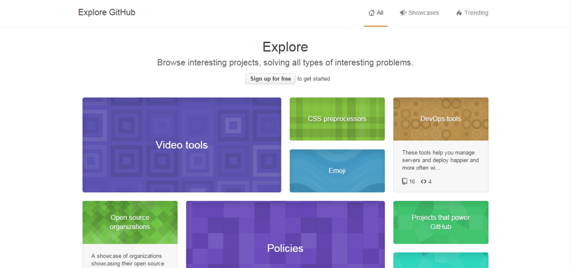The height and width of the screenshot is (268, 571).
Task: Open the Video tools showcase
Action: 182,145
